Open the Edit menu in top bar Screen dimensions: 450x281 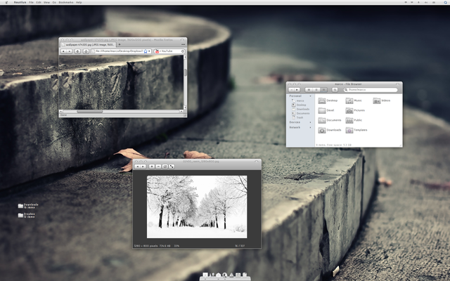point(39,2)
